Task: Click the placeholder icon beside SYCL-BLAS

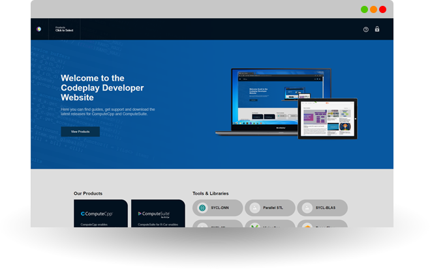Action: coord(307,208)
